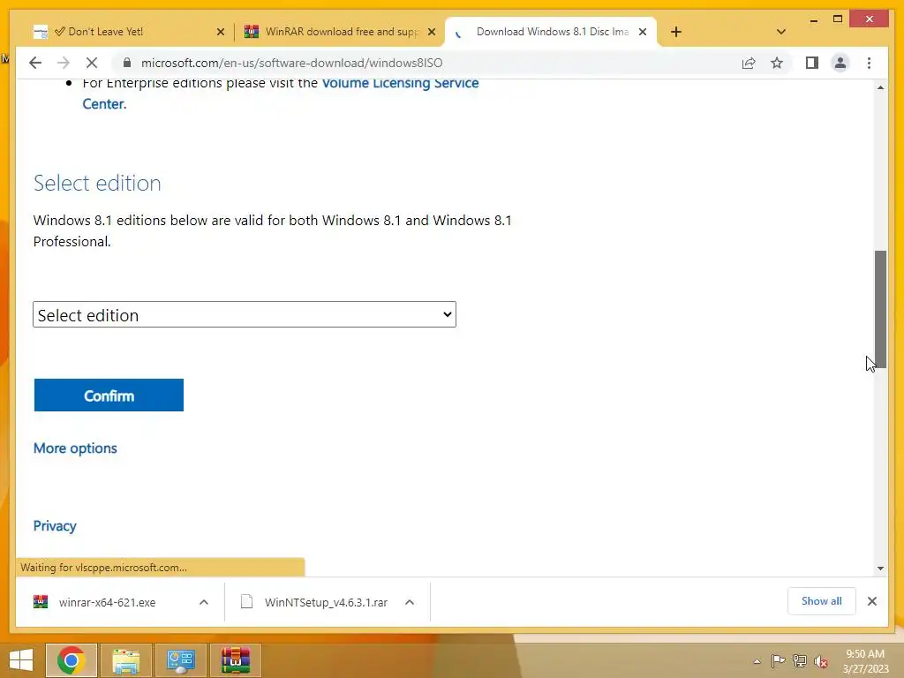Open the Chrome profile menu

coord(840,63)
